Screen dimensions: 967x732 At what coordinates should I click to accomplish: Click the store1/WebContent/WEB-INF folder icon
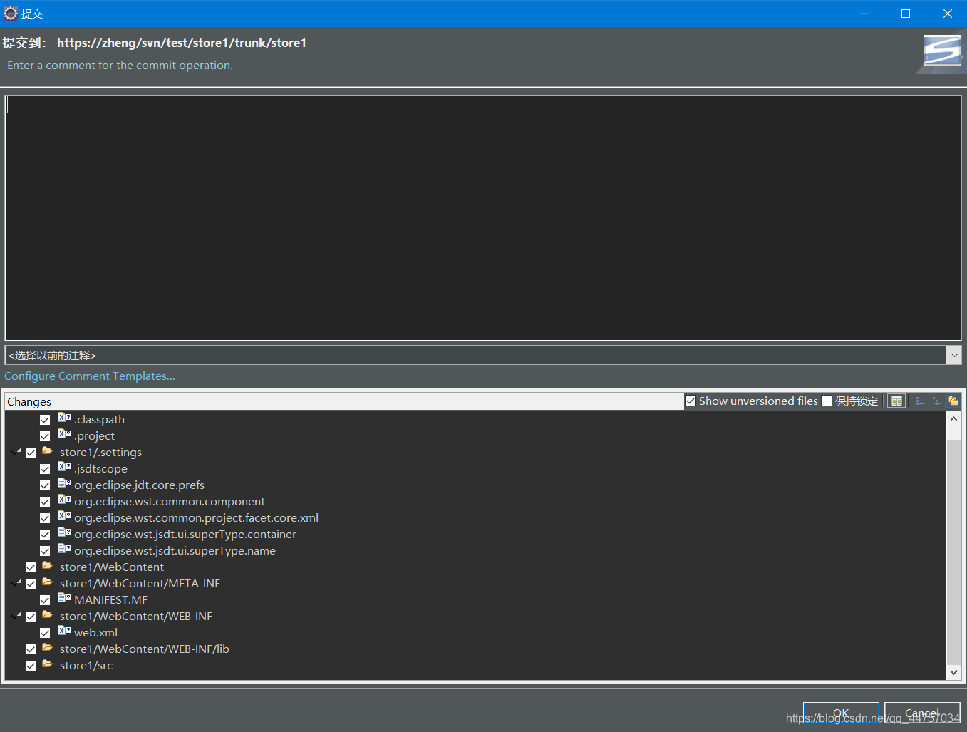click(x=47, y=615)
